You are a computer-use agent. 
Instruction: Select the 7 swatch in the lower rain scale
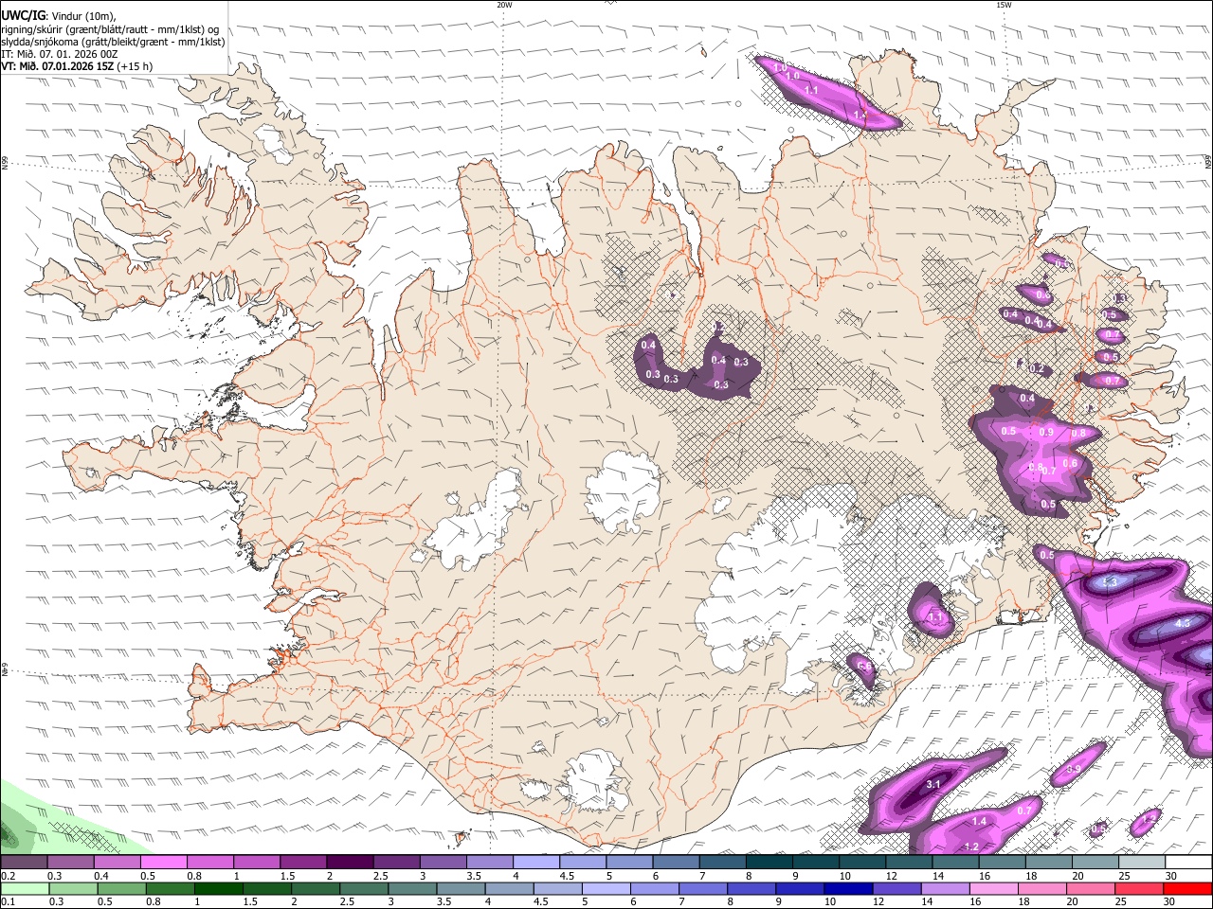click(703, 889)
